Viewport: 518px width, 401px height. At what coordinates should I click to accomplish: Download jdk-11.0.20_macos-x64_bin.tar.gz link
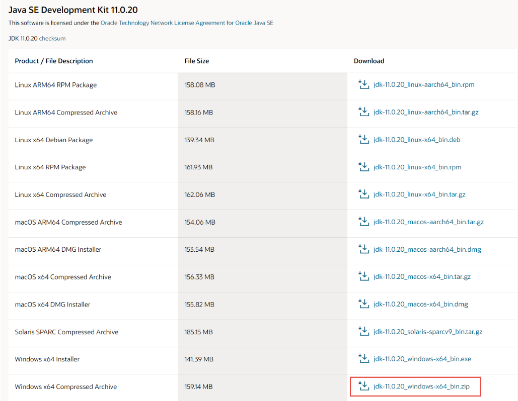coord(422,277)
